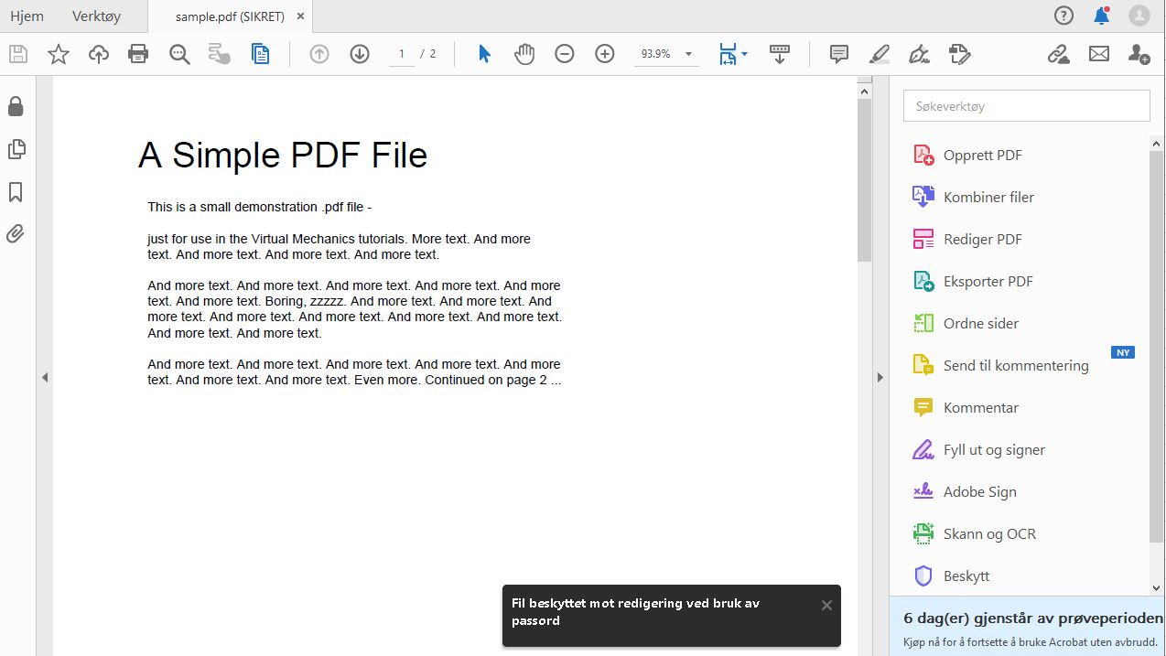Open notifications bell icon
The width and height of the screenshot is (1166, 656).
pos(1102,16)
